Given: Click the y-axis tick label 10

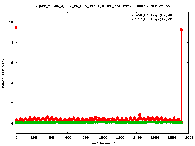Looking at the screenshot, I should 11,22.
